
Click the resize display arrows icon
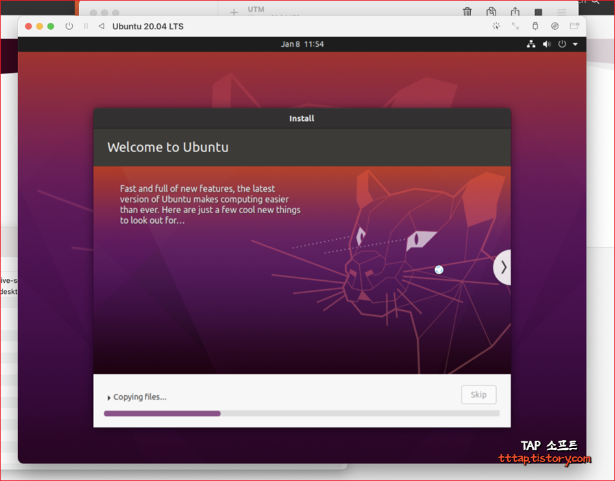coord(516,26)
